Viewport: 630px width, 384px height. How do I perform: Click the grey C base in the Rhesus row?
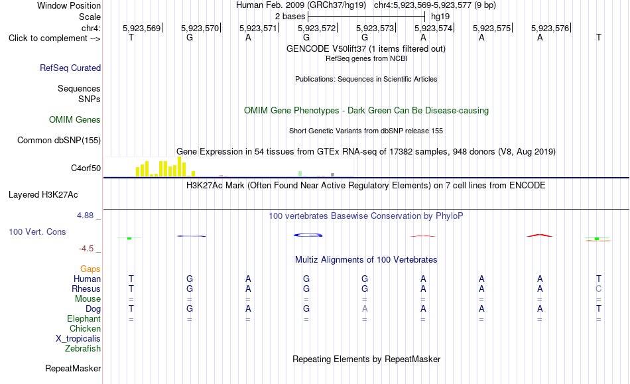click(x=599, y=288)
